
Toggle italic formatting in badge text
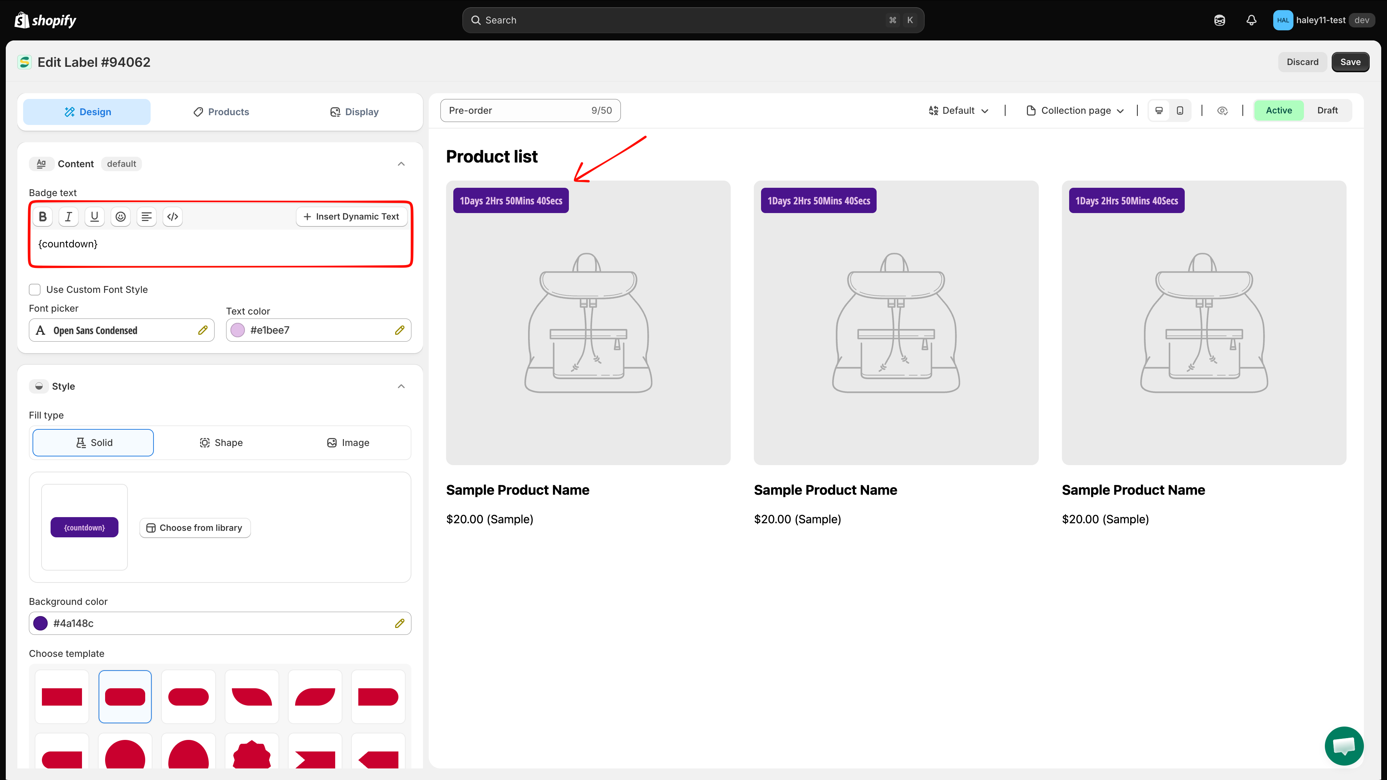pos(68,216)
